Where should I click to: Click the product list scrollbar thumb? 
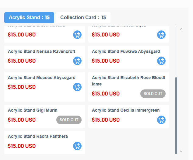176,116
